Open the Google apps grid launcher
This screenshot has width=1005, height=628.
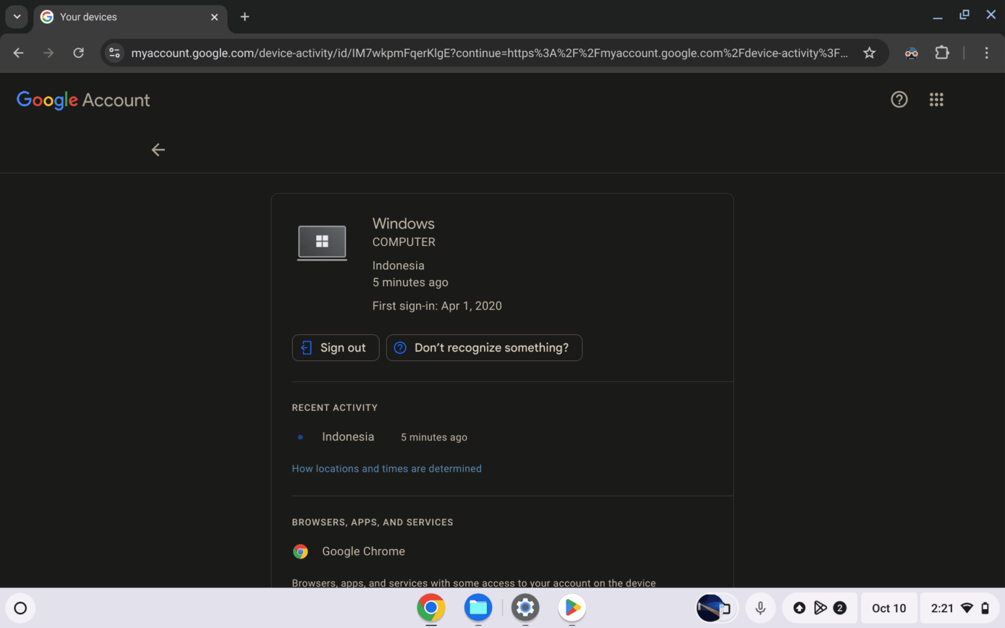coord(936,99)
